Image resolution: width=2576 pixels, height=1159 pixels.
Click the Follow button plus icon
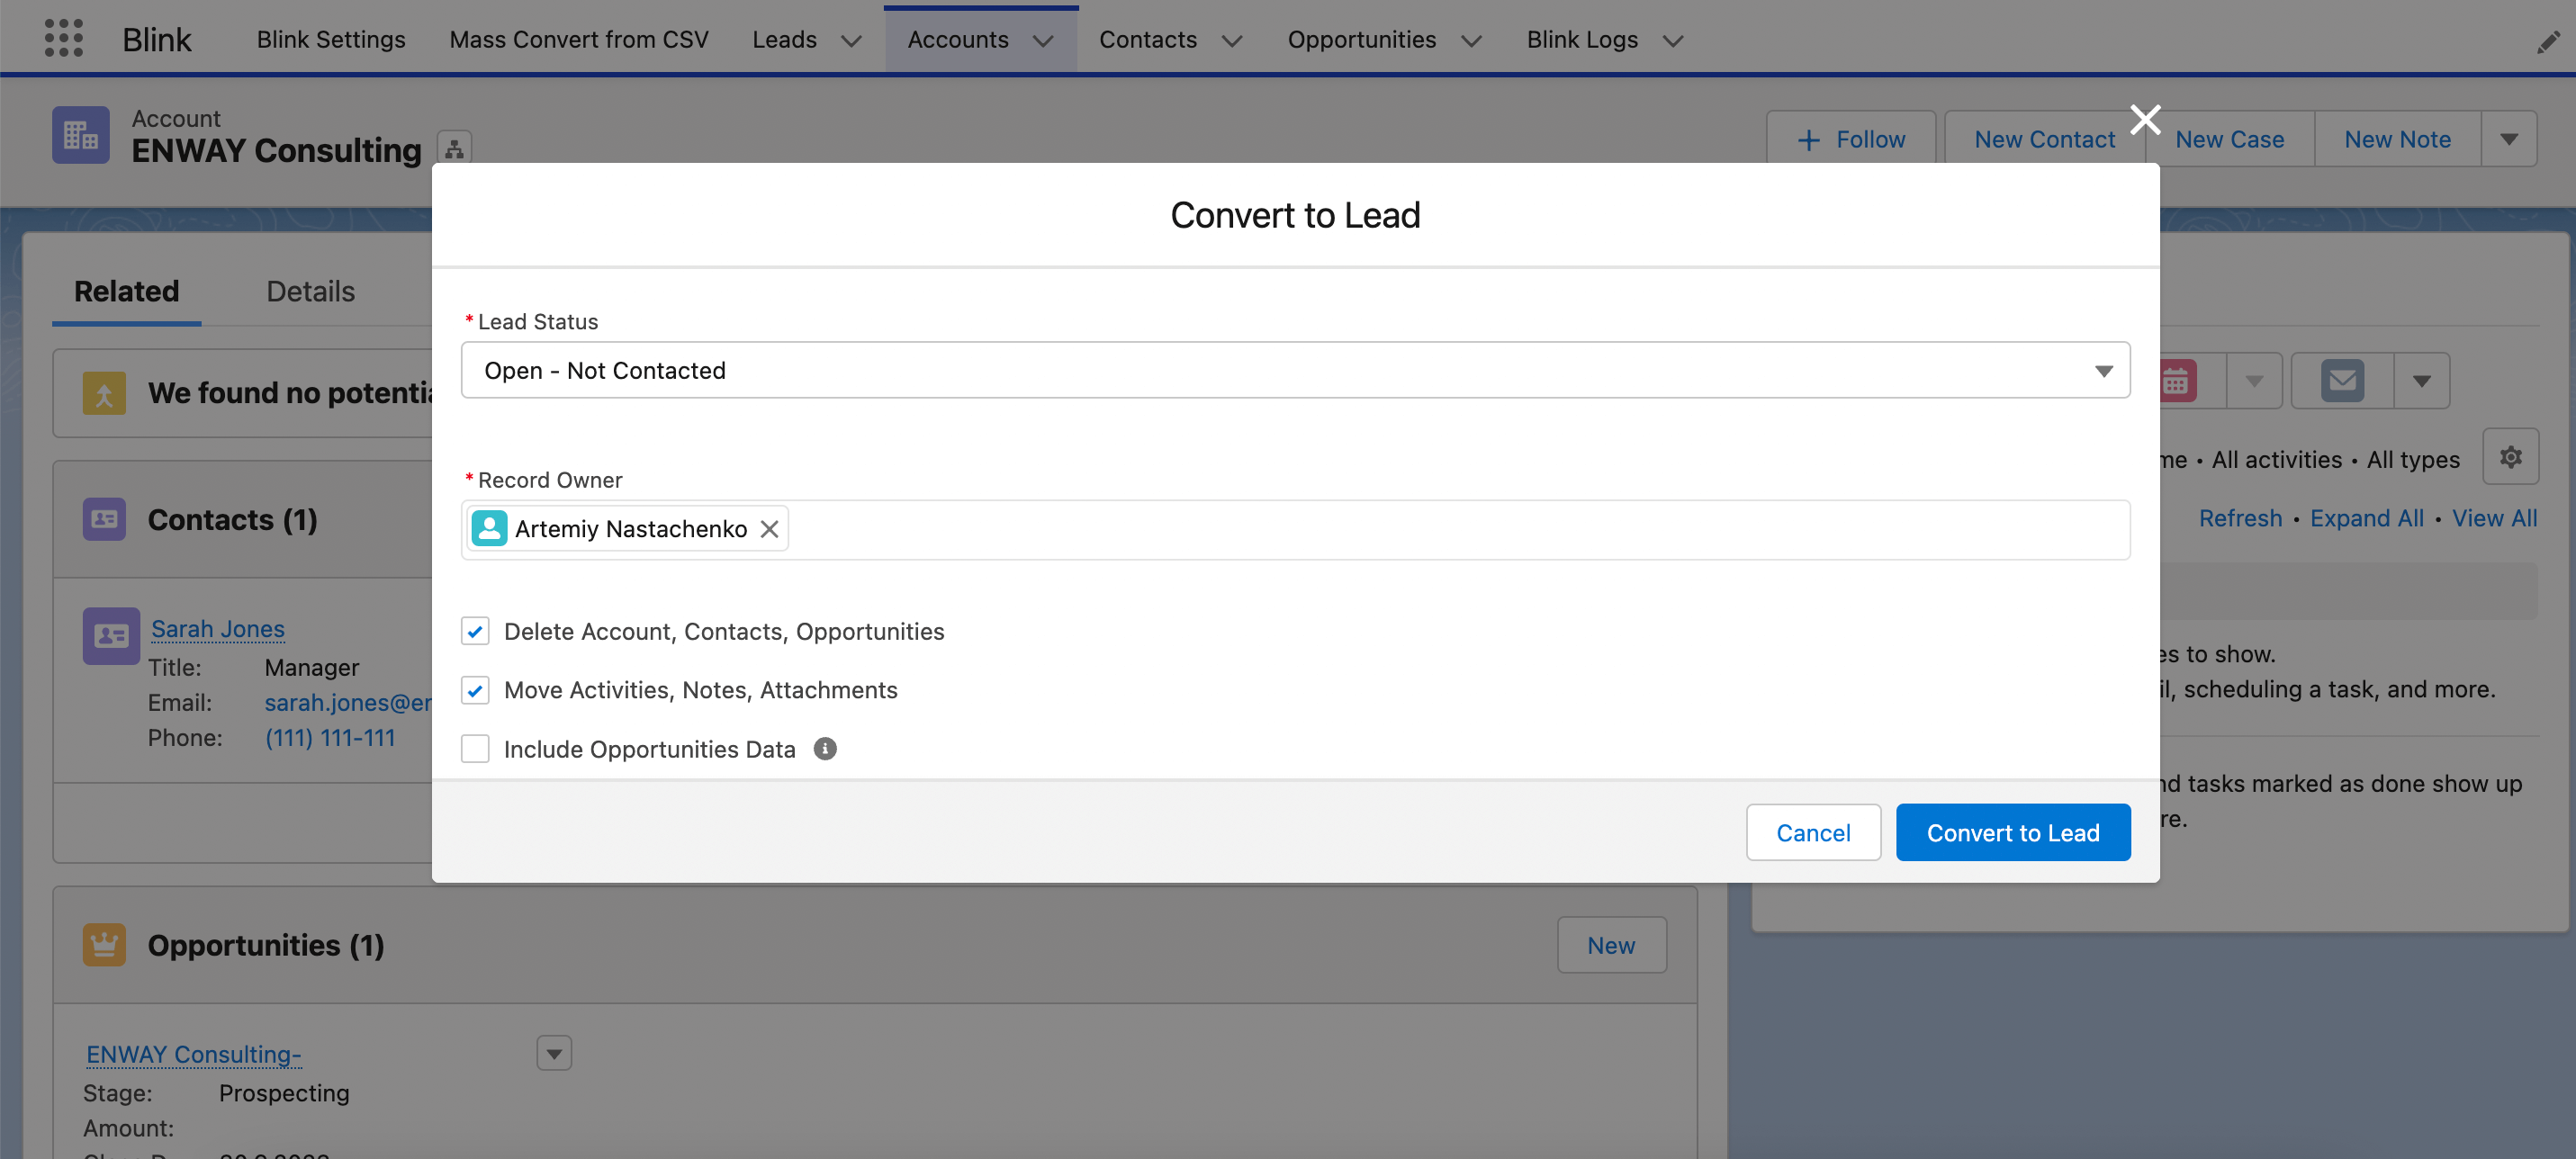pos(1809,138)
